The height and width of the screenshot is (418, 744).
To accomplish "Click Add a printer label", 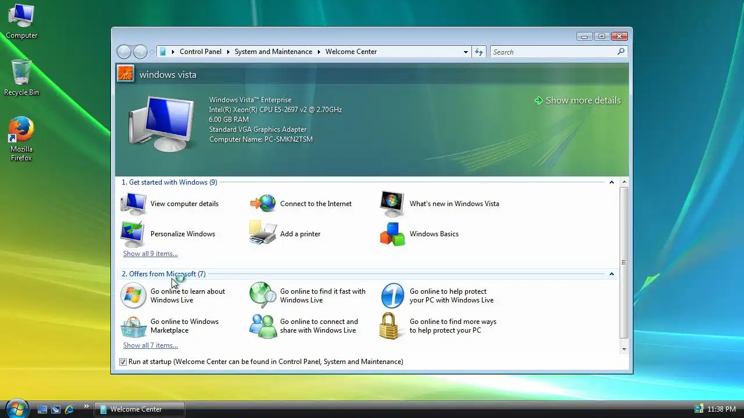I will pos(300,234).
